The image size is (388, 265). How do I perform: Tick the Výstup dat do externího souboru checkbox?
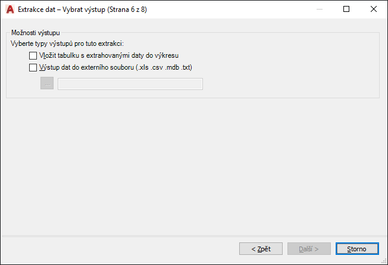click(33, 67)
